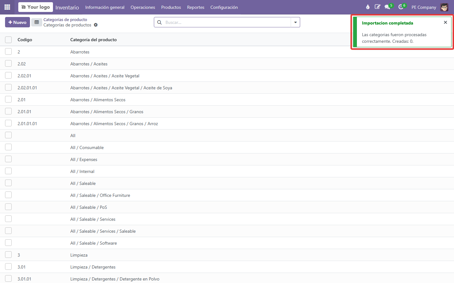The width and height of the screenshot is (454, 283).
Task: Open the Operaciones menu
Action: coord(143,7)
